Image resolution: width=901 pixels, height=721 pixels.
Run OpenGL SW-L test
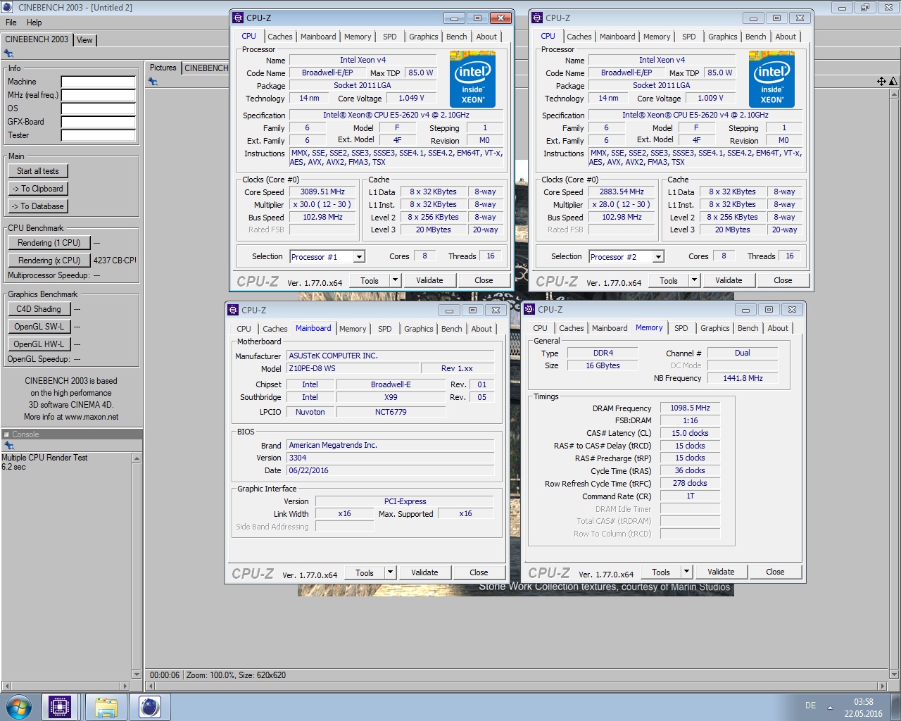point(39,327)
